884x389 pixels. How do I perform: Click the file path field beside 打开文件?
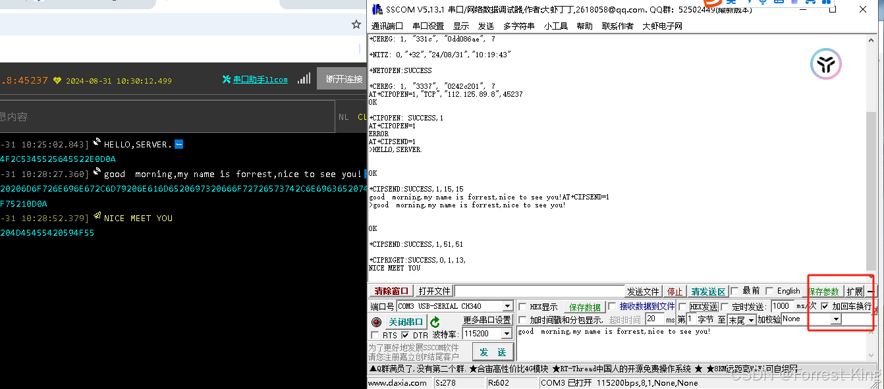pyautogui.click(x=539, y=291)
